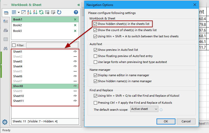Open the AutoText pane from sidebar
Screen dimensions: 209x133
(5, 21)
